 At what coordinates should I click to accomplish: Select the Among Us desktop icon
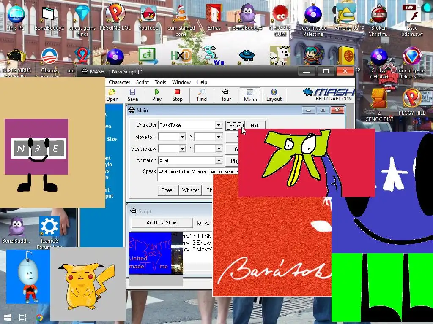coord(346,17)
